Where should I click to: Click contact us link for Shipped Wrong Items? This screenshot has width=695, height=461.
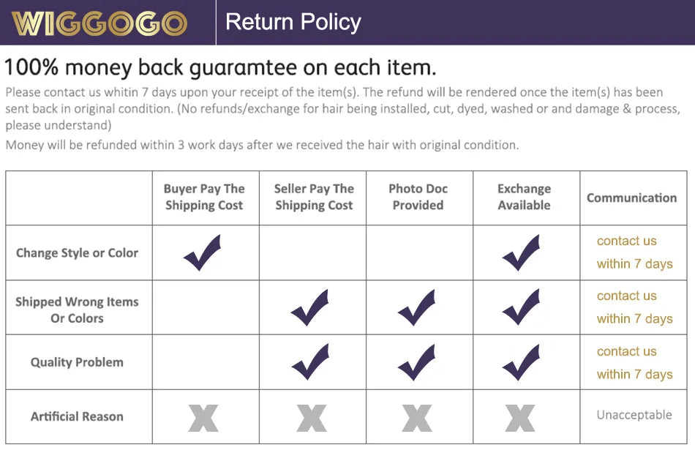point(627,296)
